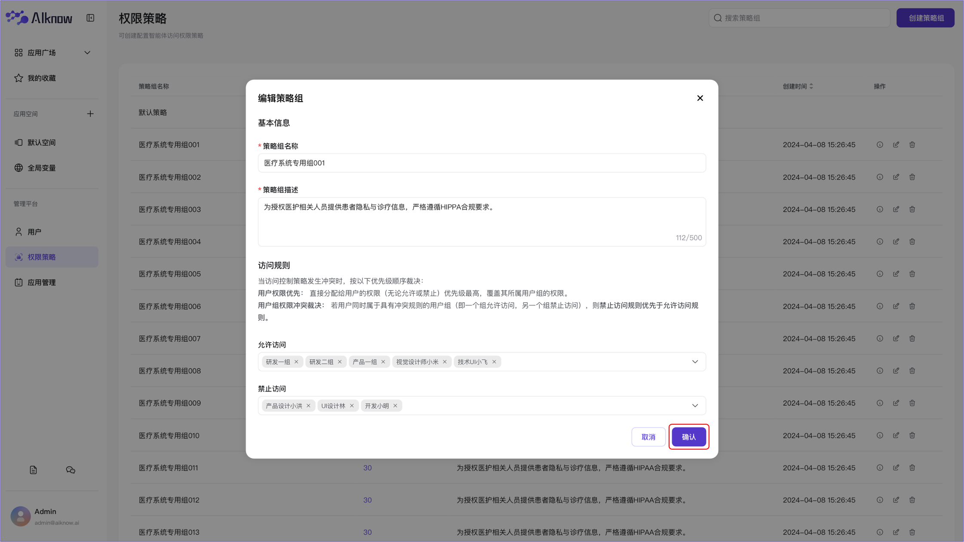Click the 确认 button
The image size is (964, 542).
pos(688,437)
